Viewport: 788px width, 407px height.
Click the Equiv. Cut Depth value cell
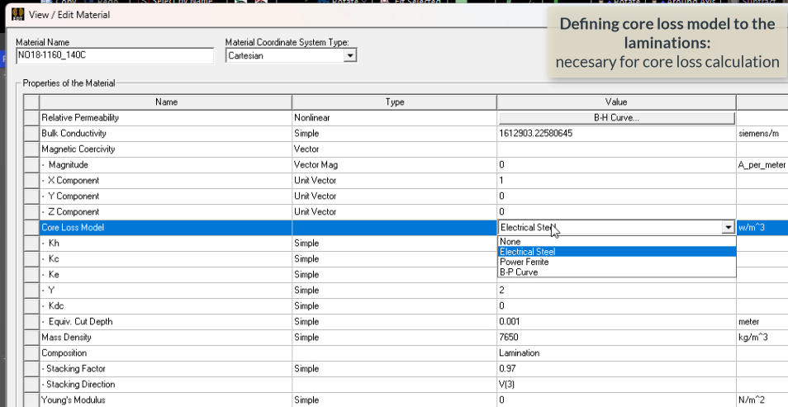point(615,322)
